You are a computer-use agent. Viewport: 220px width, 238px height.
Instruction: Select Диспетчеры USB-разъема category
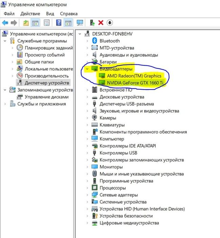[x=127, y=104]
